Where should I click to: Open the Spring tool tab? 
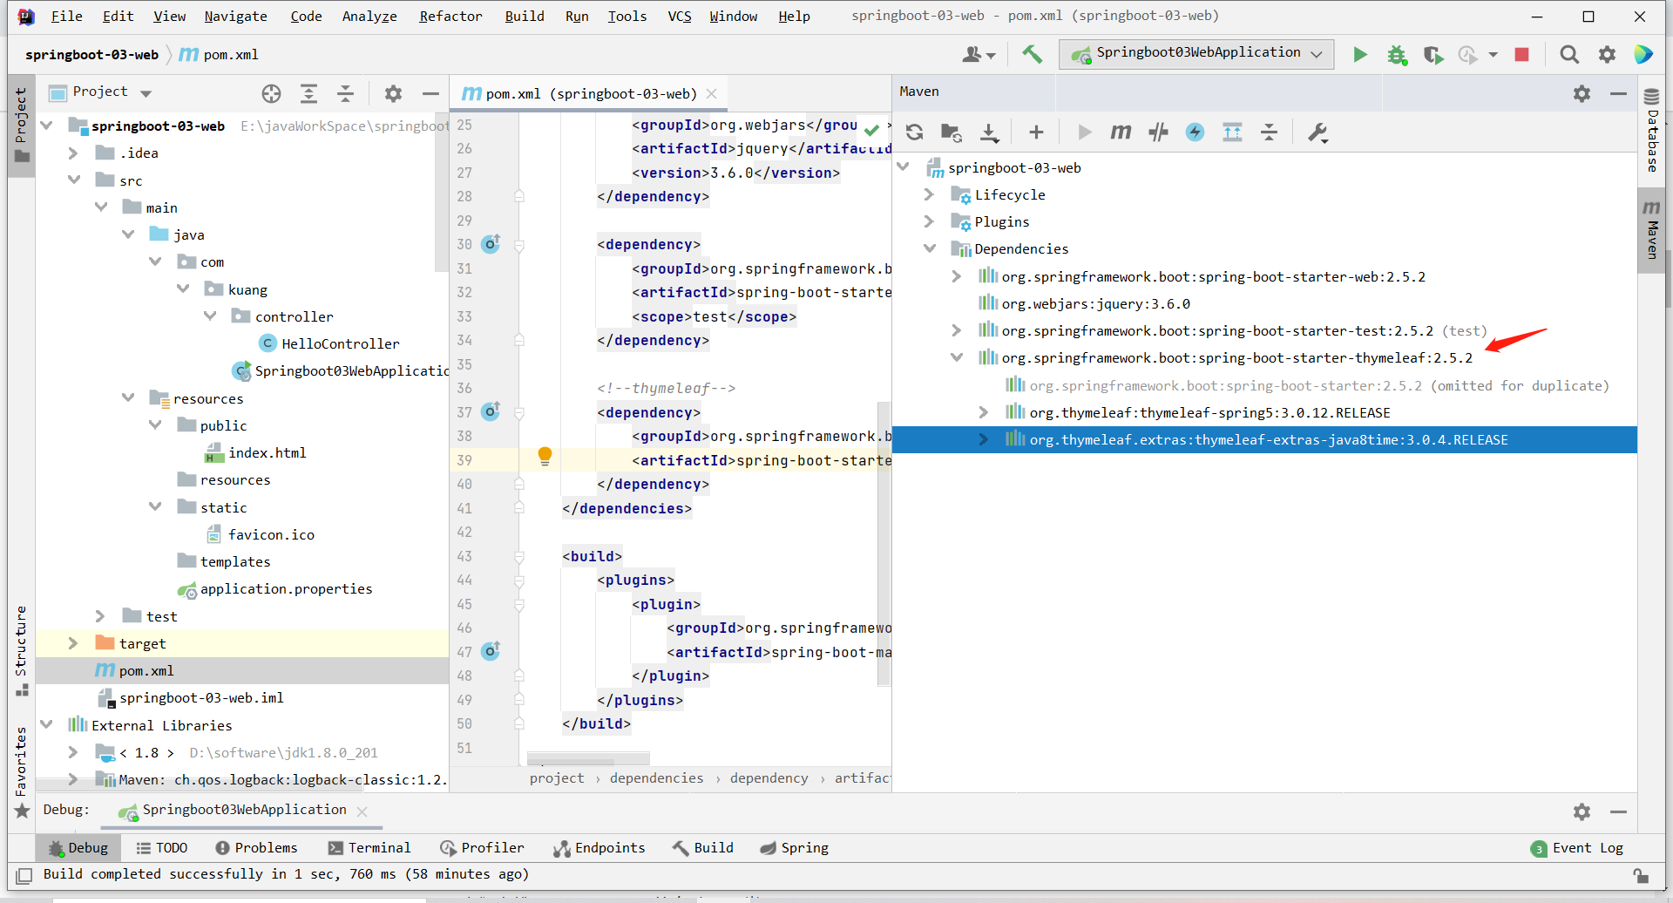[x=794, y=848]
